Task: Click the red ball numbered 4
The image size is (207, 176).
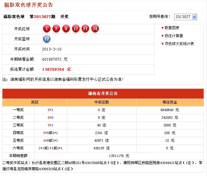Action: pyautogui.click(x=66, y=29)
